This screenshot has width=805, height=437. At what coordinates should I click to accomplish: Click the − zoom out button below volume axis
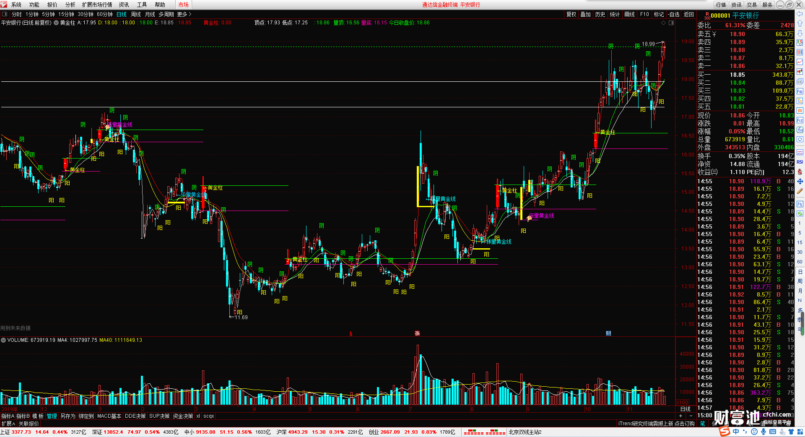click(x=691, y=416)
